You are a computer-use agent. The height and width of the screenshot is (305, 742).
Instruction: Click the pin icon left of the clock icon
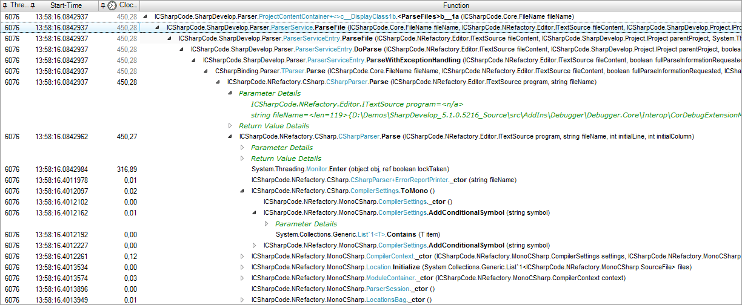coord(102,5)
